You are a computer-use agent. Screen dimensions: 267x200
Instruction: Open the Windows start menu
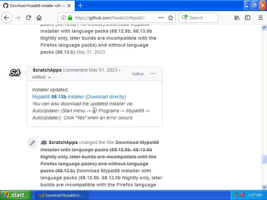tap(16, 195)
